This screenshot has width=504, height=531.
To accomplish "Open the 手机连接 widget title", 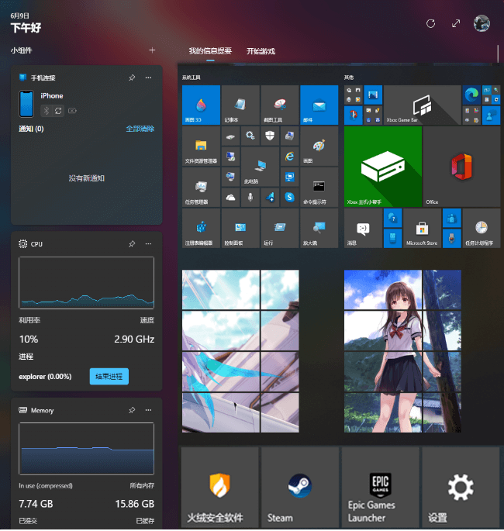I will tap(43, 78).
